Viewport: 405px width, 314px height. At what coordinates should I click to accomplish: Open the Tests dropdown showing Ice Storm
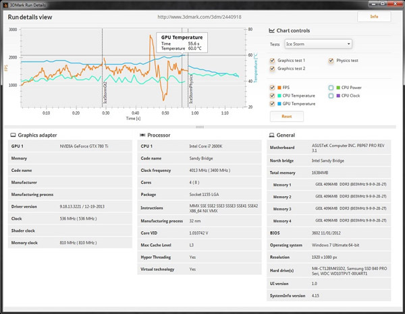pyautogui.click(x=318, y=44)
